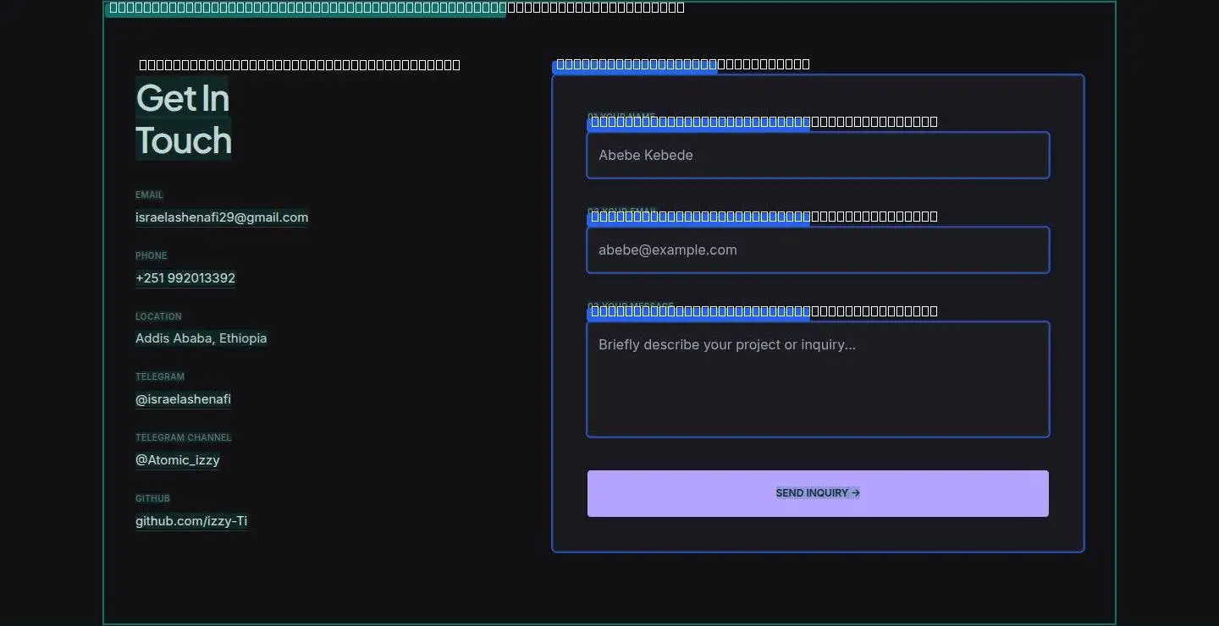Click the GITHUB label near the bottom
1219x626 pixels.
click(152, 498)
